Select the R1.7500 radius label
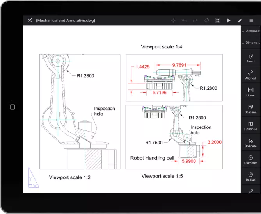Screen dimensions: 261x214 [154, 143]
